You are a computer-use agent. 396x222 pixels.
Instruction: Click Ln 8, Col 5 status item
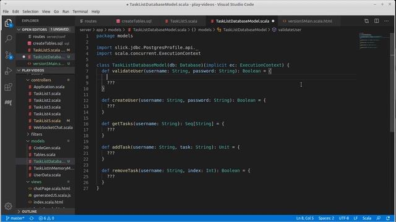305,218
